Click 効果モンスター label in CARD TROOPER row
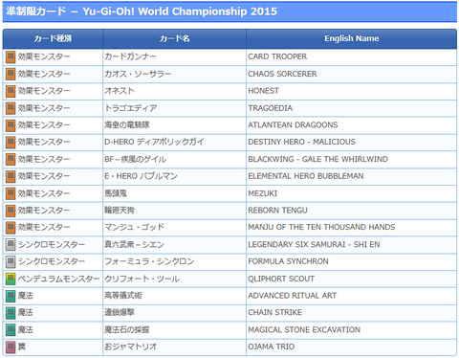 (44, 56)
